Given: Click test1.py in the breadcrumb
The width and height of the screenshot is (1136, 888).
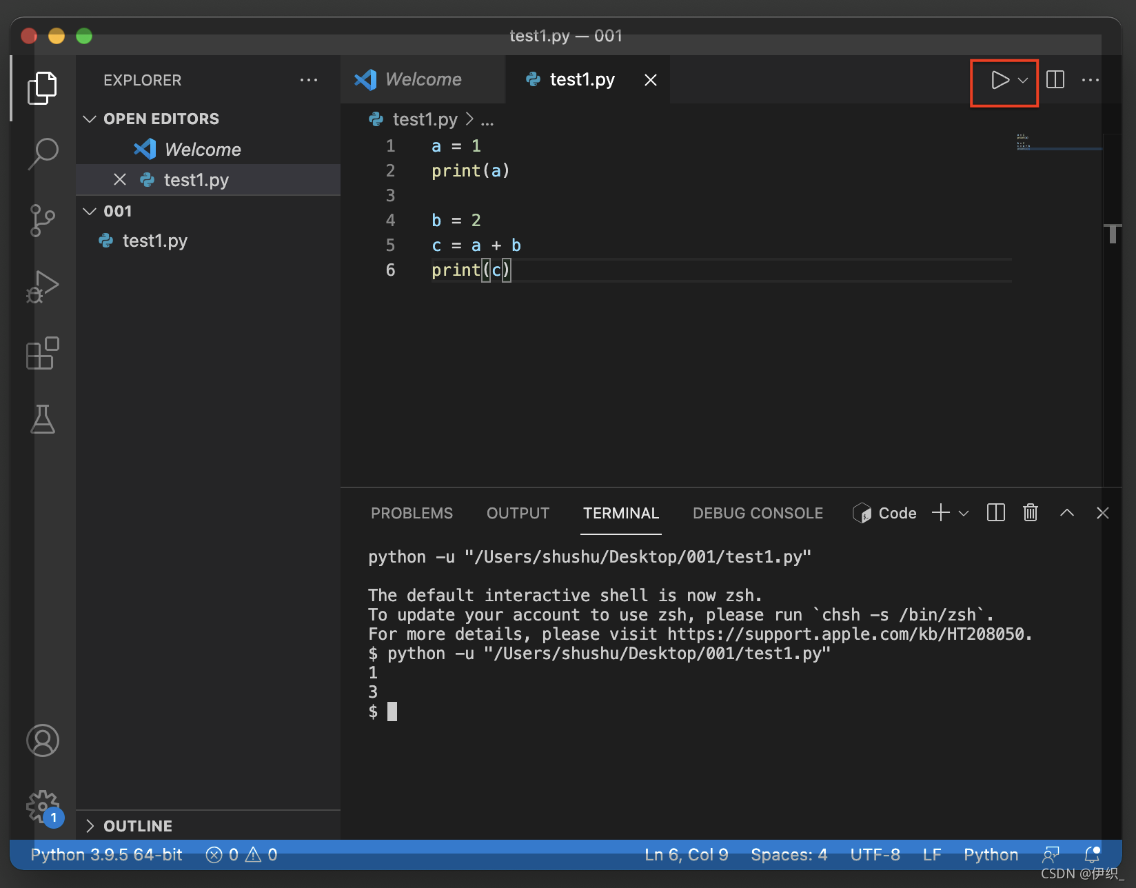Looking at the screenshot, I should point(425,120).
